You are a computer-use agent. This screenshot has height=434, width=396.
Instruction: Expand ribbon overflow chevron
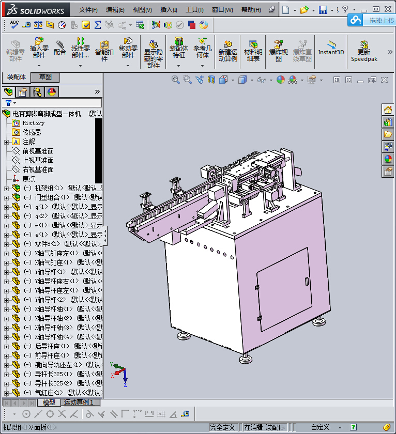pyautogui.click(x=390, y=52)
